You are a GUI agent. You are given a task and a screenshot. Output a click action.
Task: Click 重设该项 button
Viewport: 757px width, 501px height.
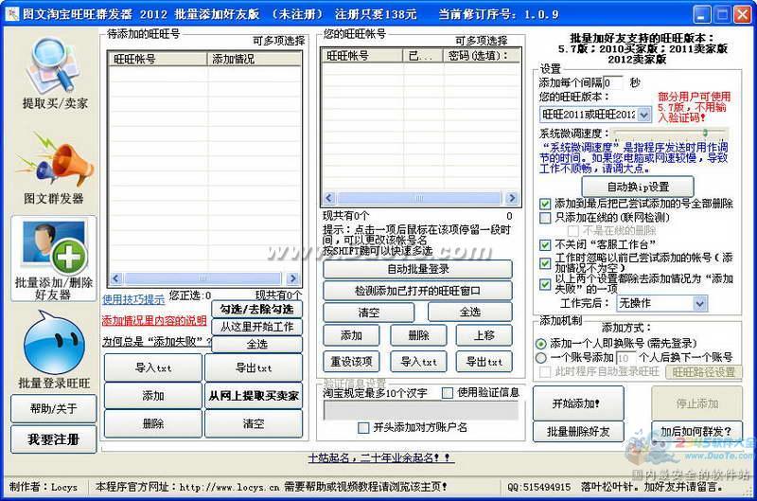(x=351, y=362)
